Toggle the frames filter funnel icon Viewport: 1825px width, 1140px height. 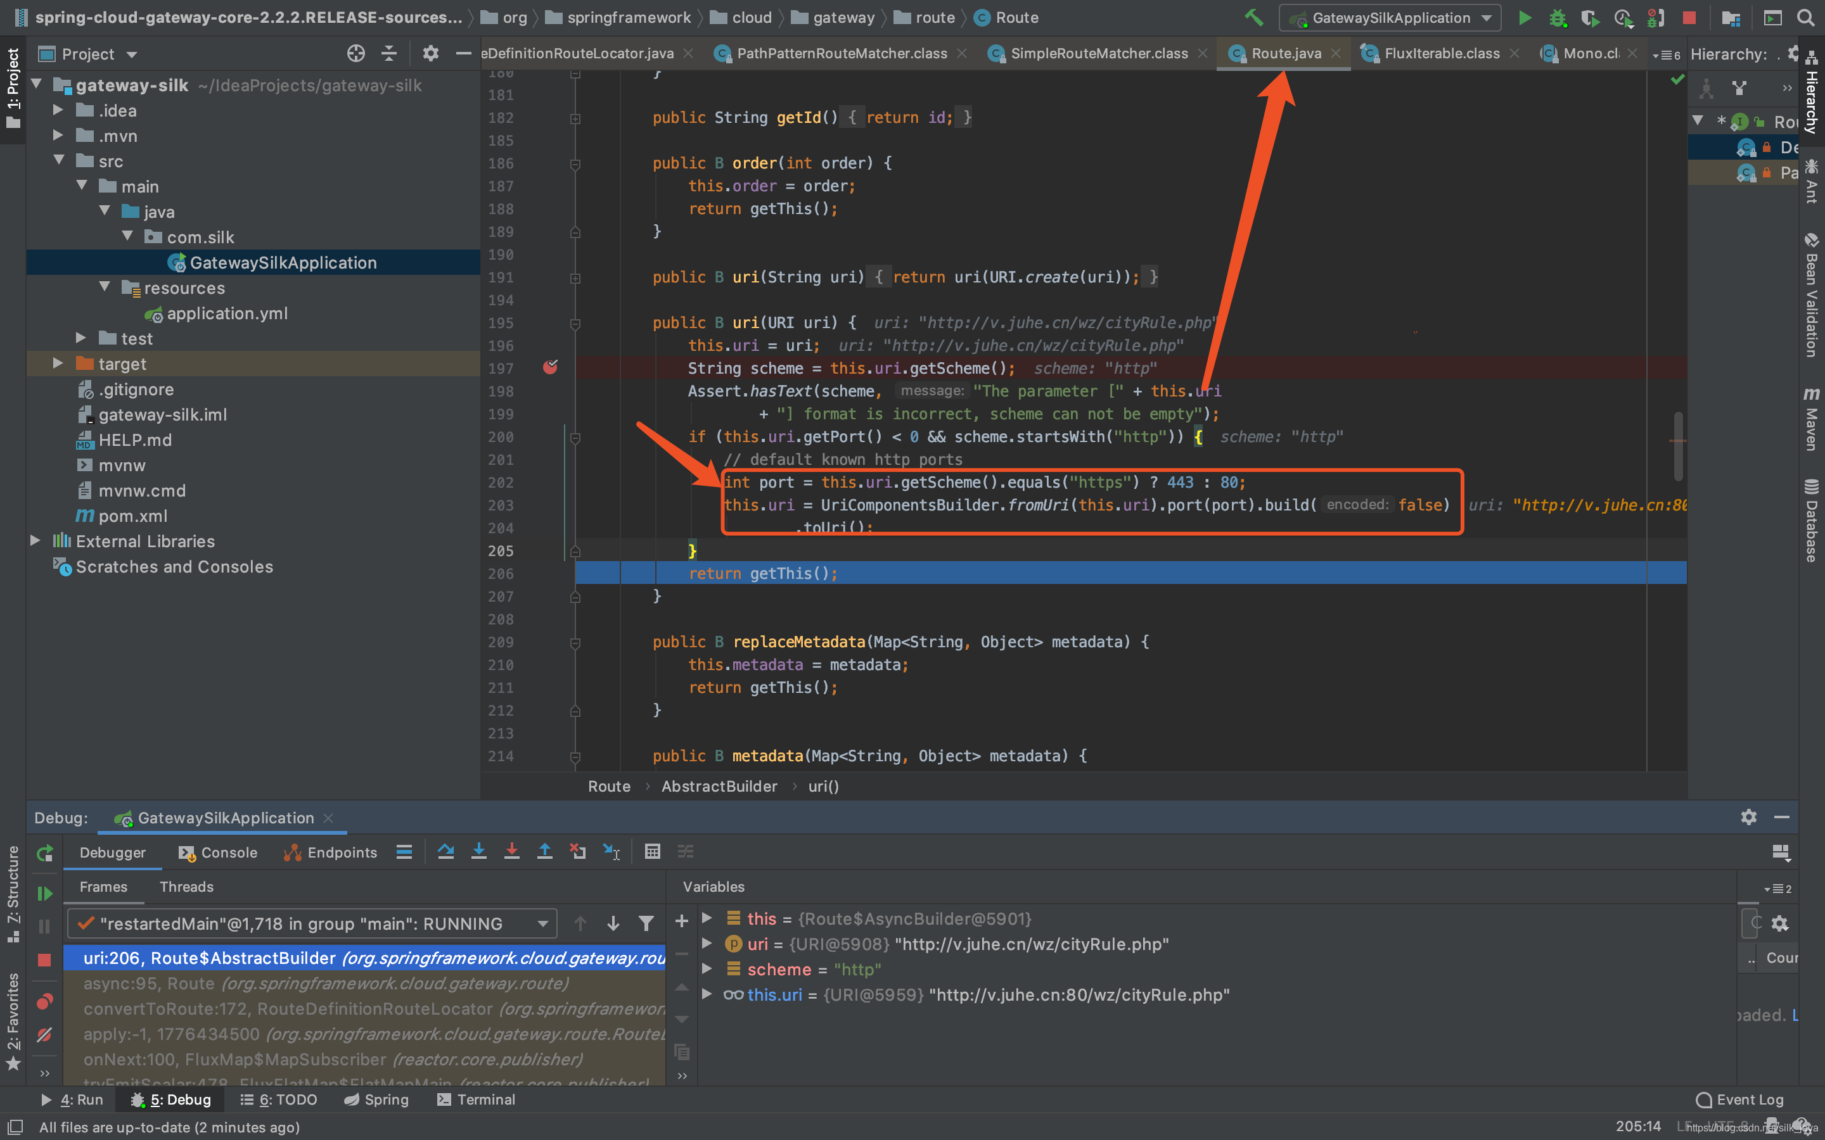point(646,923)
